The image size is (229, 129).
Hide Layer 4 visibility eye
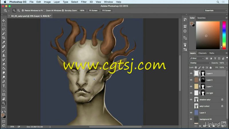191,73
